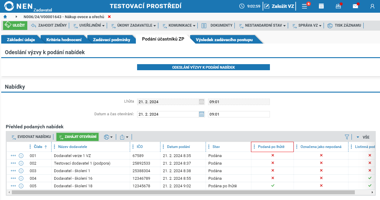This screenshot has width=380, height=200.
Task: Open the print dropdown in table toolbar
Action: 108,137
